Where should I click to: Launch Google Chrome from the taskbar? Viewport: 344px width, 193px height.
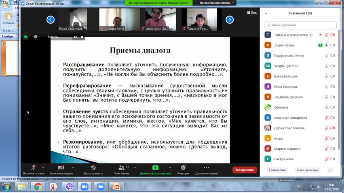point(38,187)
